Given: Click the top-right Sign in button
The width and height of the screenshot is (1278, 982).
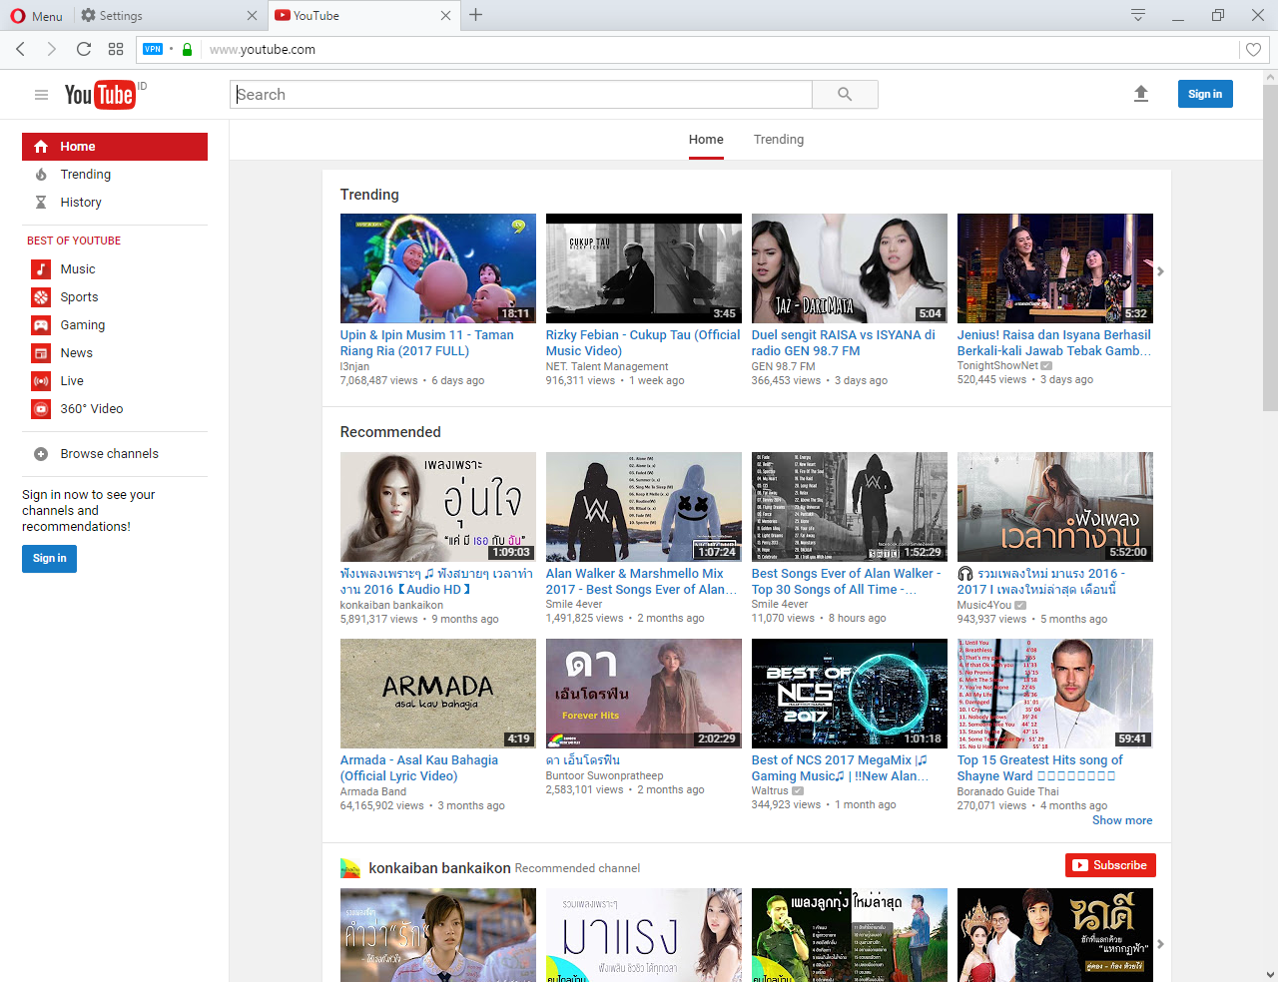Looking at the screenshot, I should (1205, 94).
